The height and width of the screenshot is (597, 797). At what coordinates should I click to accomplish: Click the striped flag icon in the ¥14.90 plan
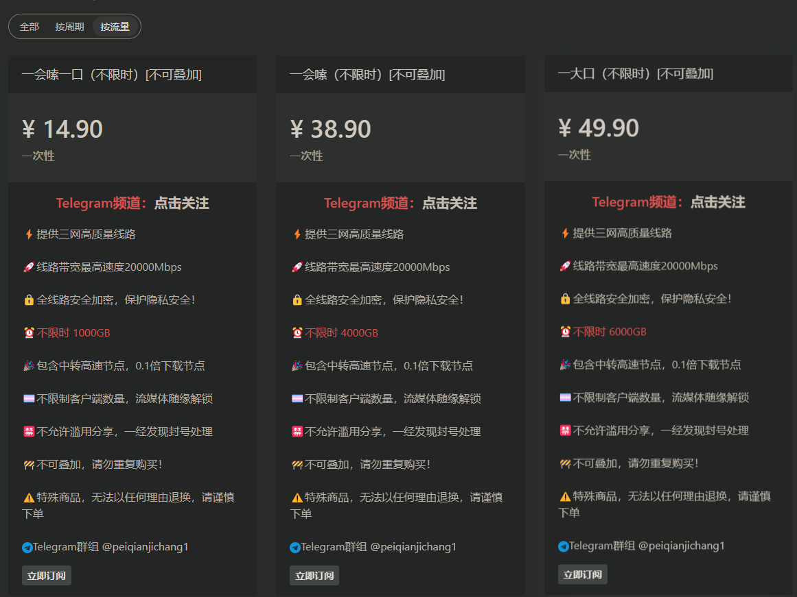[x=29, y=398]
